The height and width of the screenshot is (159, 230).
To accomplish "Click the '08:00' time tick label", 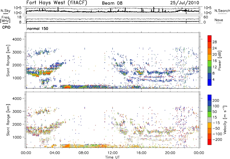I will pyautogui.click(x=84, y=153).
